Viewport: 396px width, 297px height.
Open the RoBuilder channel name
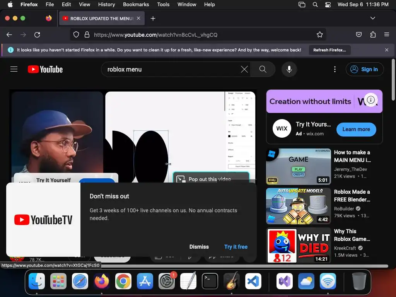(344, 208)
